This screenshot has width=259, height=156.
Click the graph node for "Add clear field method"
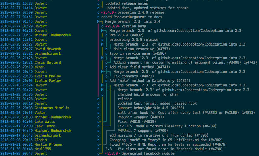coord(106,67)
